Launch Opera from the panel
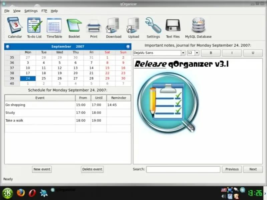 point(32,193)
